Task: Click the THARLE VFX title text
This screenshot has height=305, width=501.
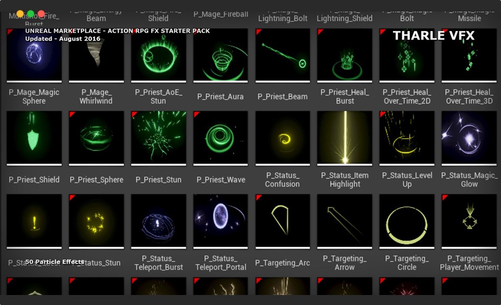Action: click(433, 36)
